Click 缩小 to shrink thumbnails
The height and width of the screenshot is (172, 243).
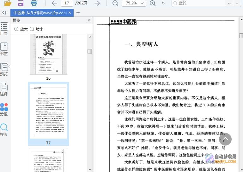tap(37, 29)
